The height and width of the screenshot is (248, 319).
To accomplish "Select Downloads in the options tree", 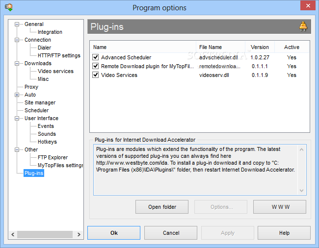I will (38, 63).
